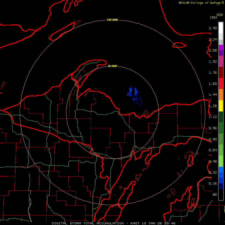
Task: Click the [IN] units label
Action: pyautogui.click(x=213, y=17)
